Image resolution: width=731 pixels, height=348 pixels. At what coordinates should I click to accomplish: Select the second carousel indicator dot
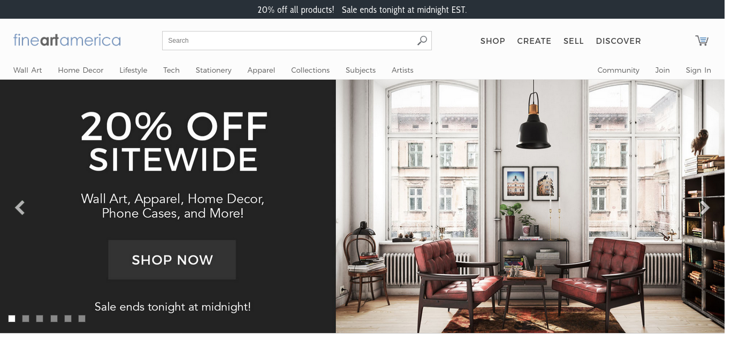click(x=26, y=319)
